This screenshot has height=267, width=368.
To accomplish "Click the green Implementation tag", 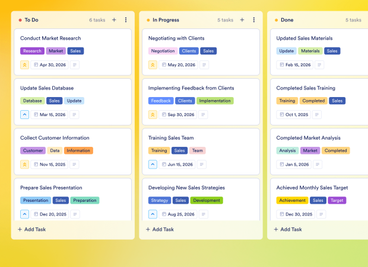I will [x=215, y=101].
